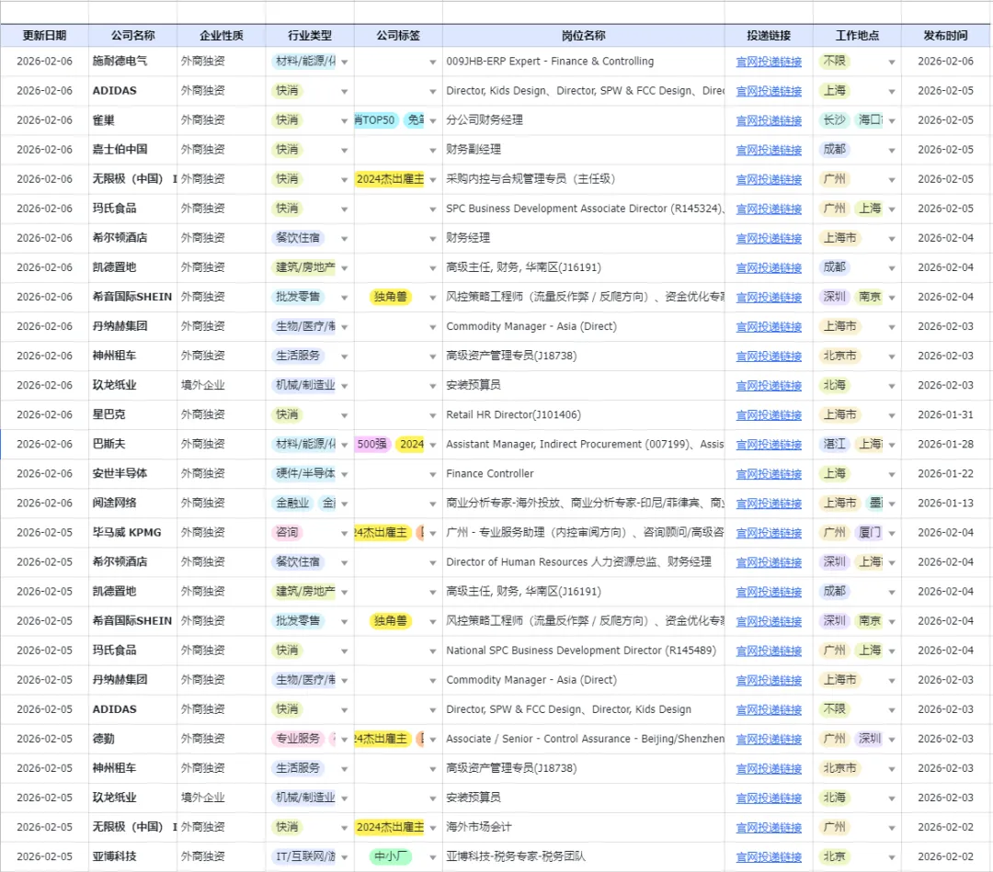Follow 官网投递链接 for 施耐德电气
Image resolution: width=993 pixels, height=872 pixels.
[769, 62]
